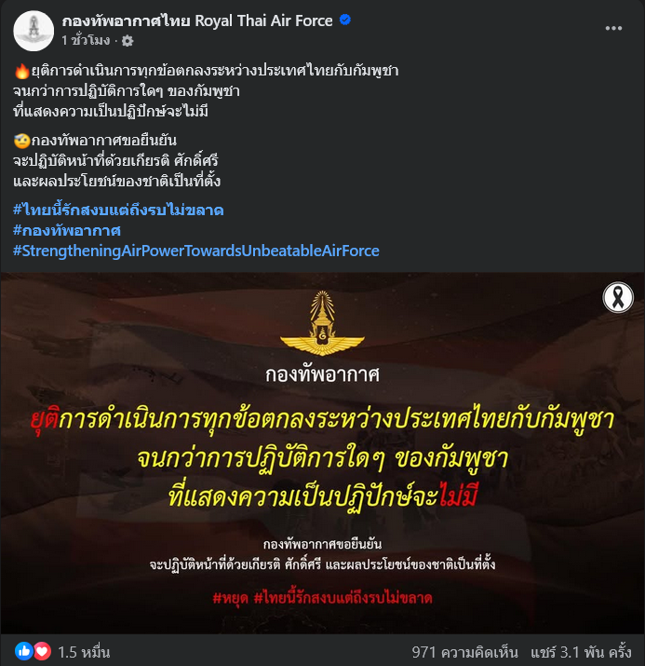The width and height of the screenshot is (645, 666).
Task: Click red #หยุด hashtag text on image
Action: click(231, 598)
